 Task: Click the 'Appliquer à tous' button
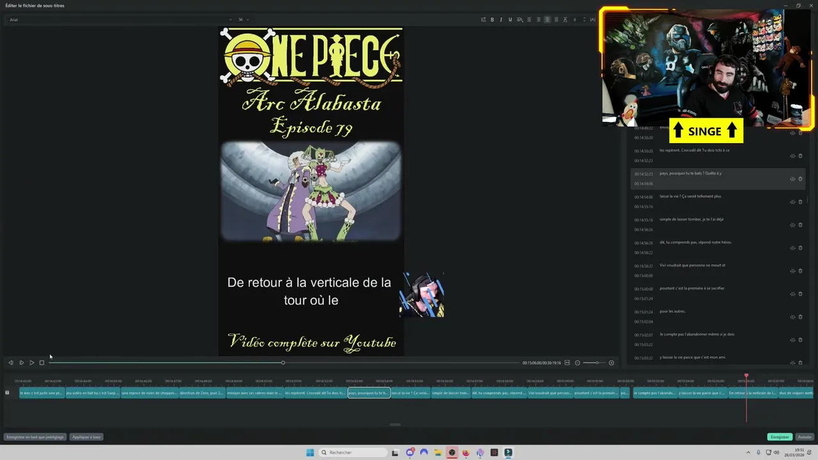86,437
